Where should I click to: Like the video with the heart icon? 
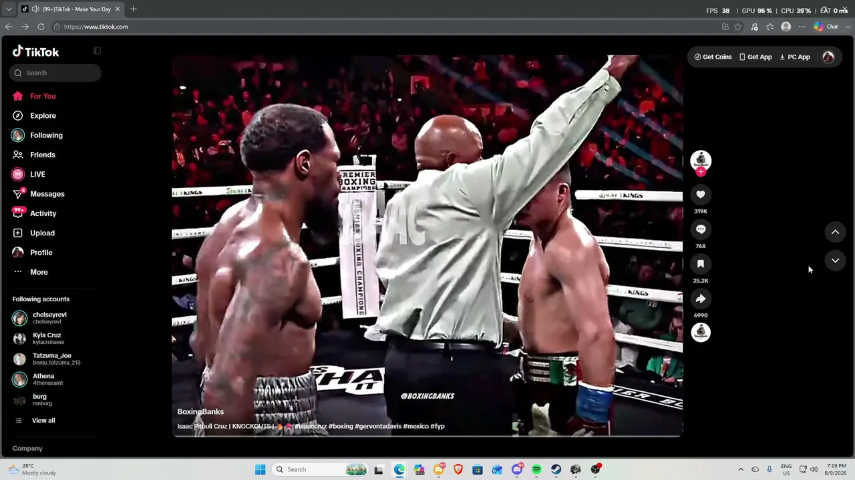point(701,195)
